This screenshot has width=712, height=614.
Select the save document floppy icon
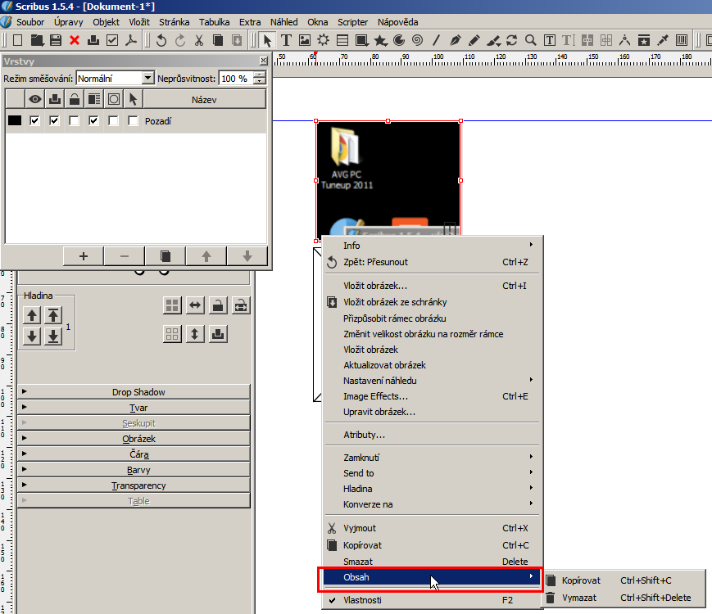[x=56, y=39]
